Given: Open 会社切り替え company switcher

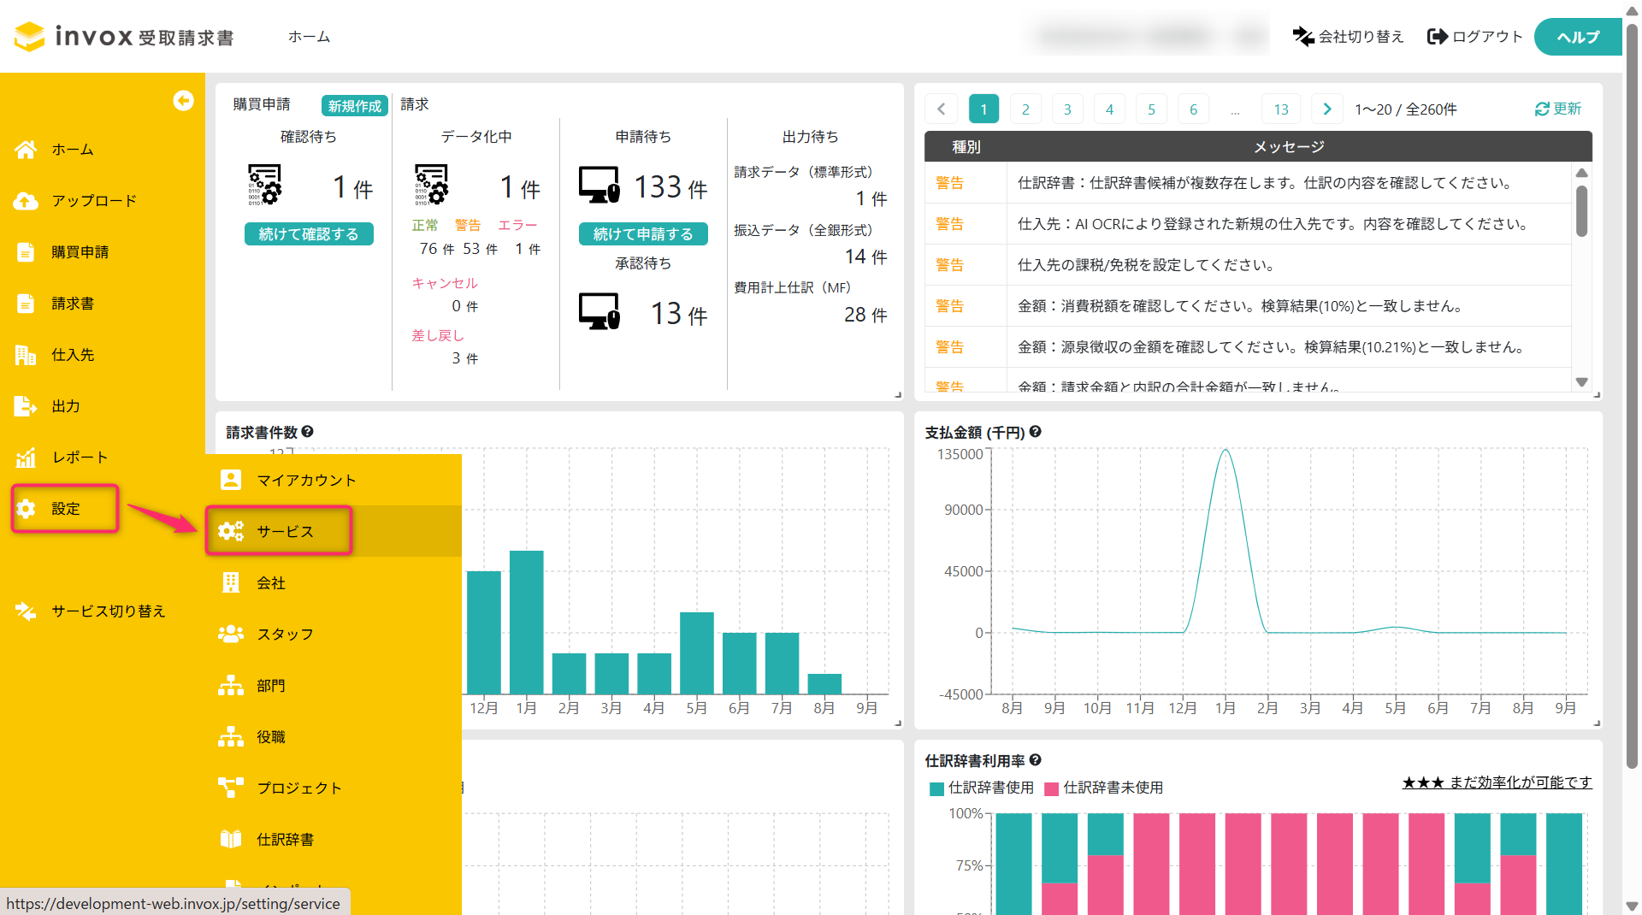Looking at the screenshot, I should pyautogui.click(x=1348, y=37).
